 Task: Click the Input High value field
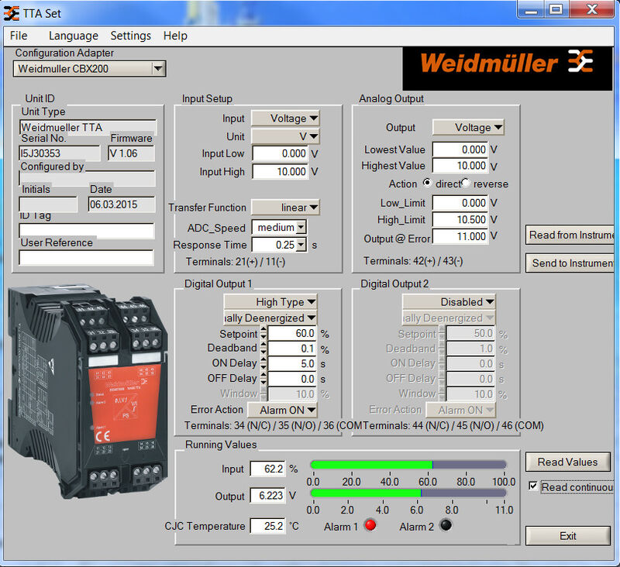[280, 172]
